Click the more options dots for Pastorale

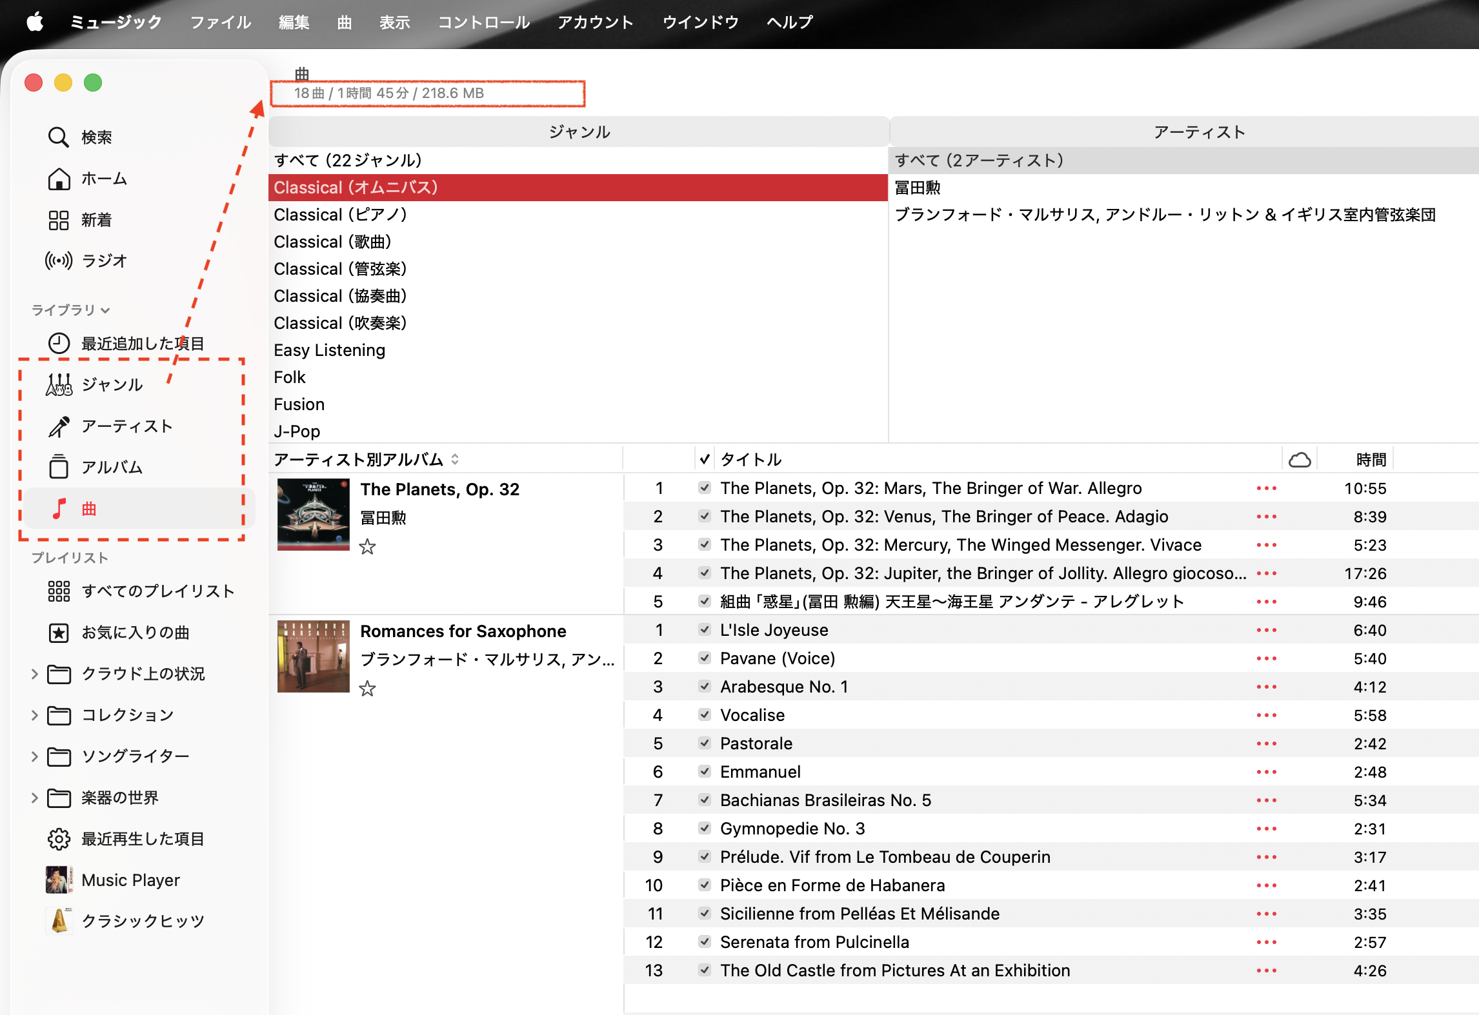point(1266,744)
